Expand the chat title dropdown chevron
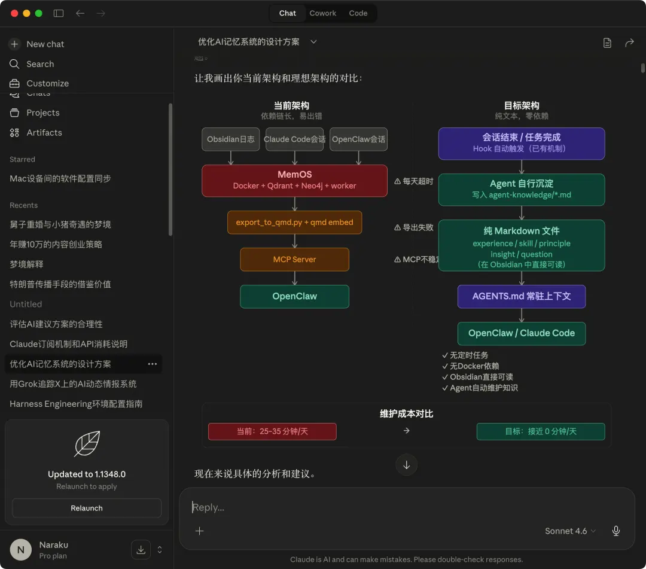This screenshot has width=646, height=569. point(313,42)
